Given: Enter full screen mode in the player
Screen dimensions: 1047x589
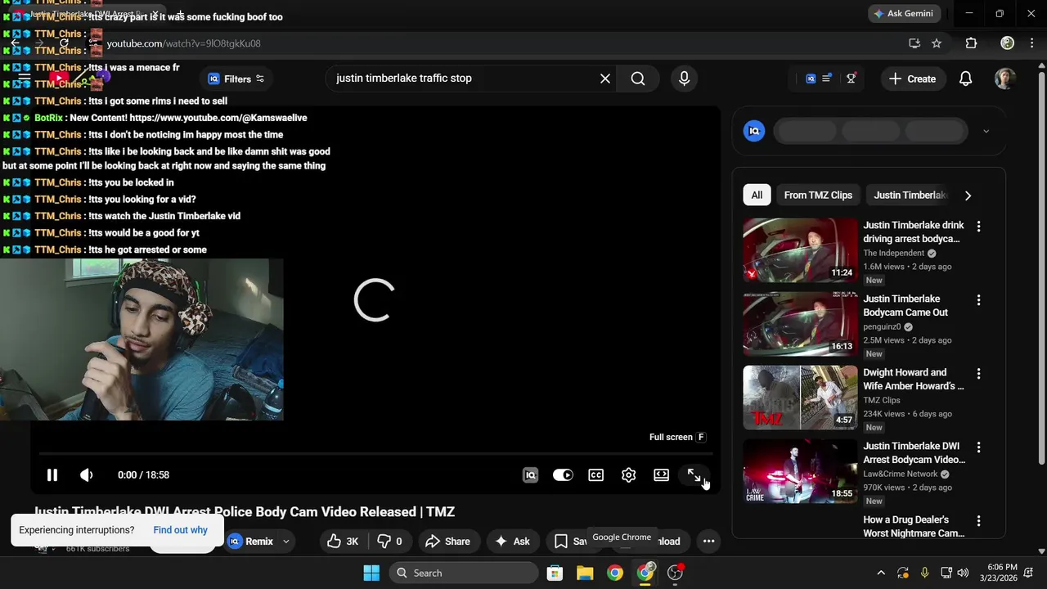Looking at the screenshot, I should point(694,474).
